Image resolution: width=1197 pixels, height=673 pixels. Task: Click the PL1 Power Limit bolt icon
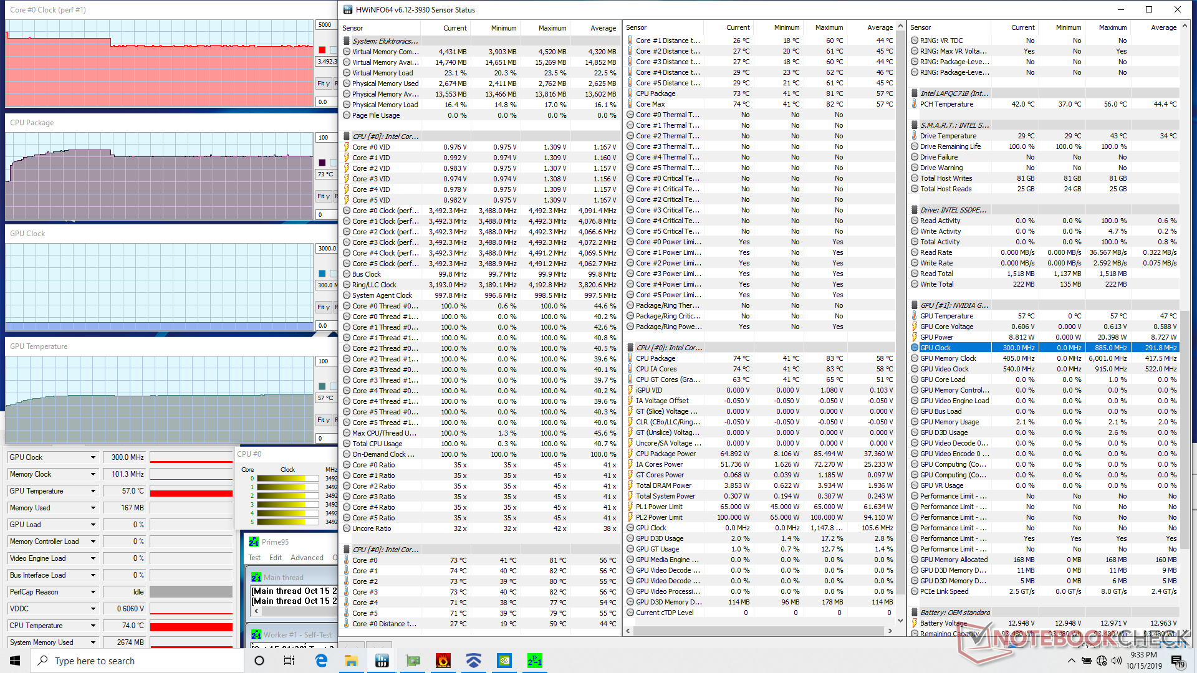click(630, 507)
